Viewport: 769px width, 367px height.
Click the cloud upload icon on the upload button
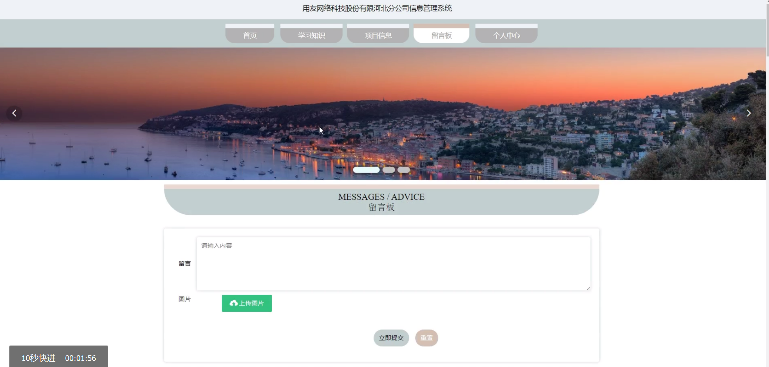pyautogui.click(x=234, y=303)
